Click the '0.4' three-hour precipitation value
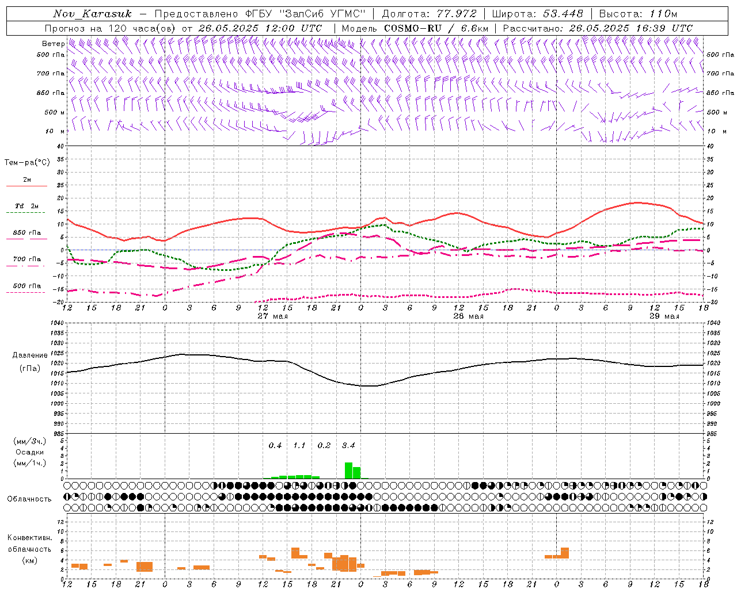 tap(275, 445)
